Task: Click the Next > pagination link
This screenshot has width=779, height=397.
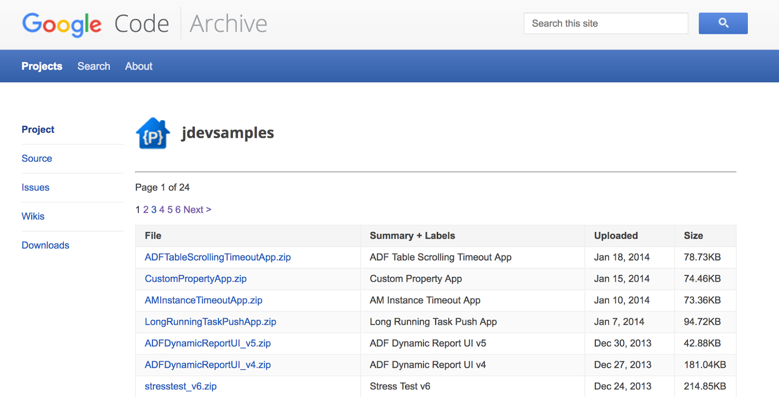Action: [x=197, y=210]
